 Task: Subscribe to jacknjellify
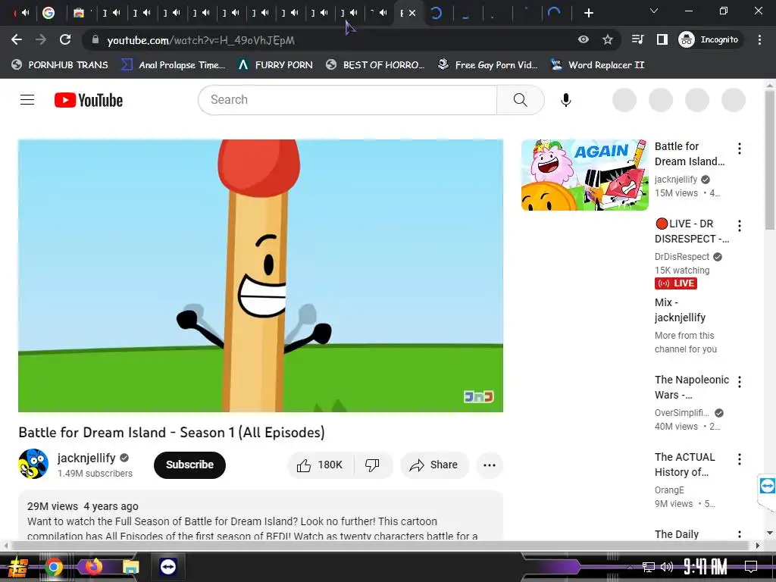[189, 465]
